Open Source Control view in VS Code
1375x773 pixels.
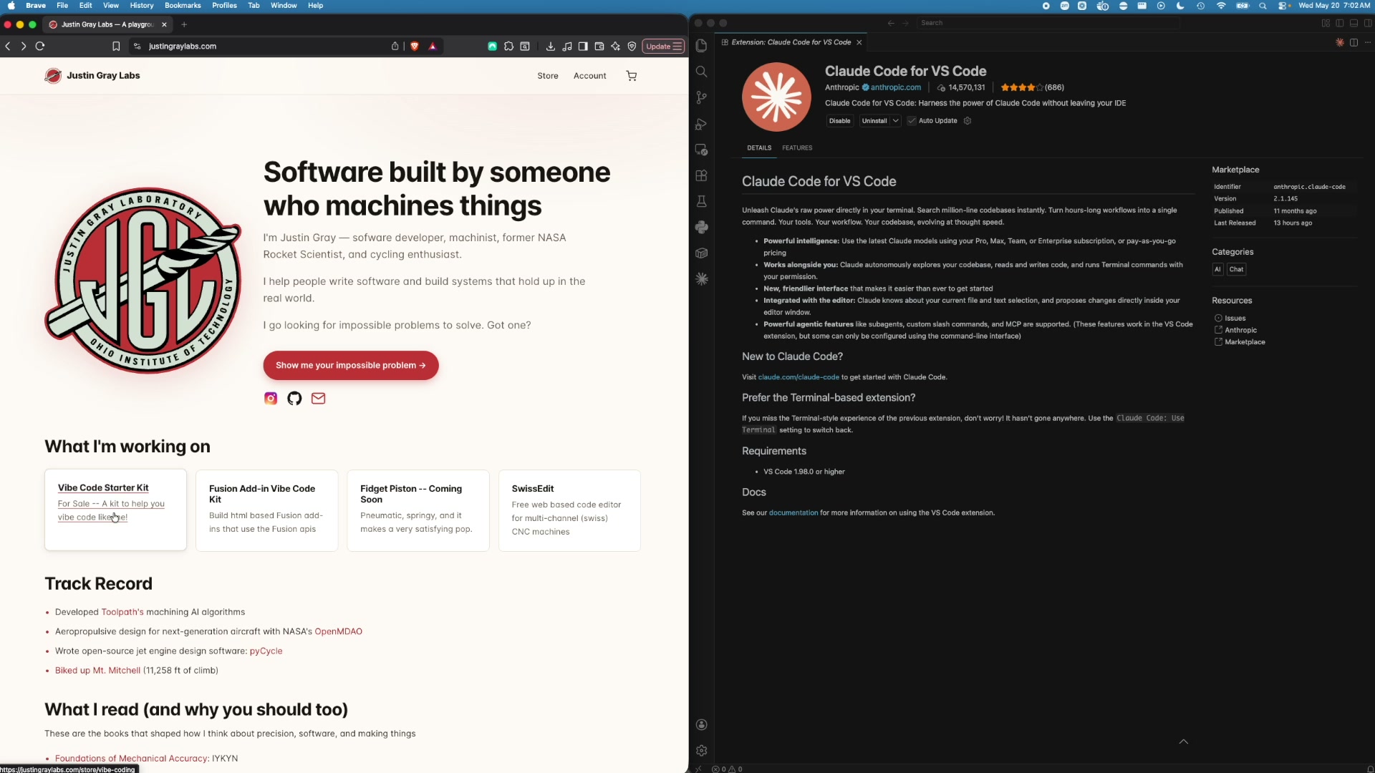tap(702, 97)
